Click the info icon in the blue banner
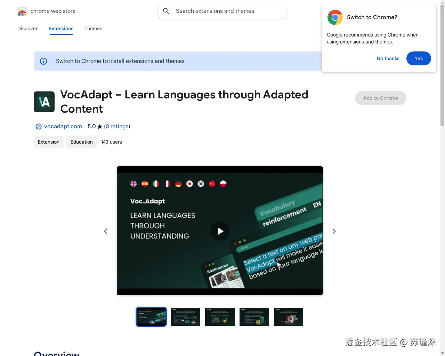This screenshot has height=356, width=445. 43,61
